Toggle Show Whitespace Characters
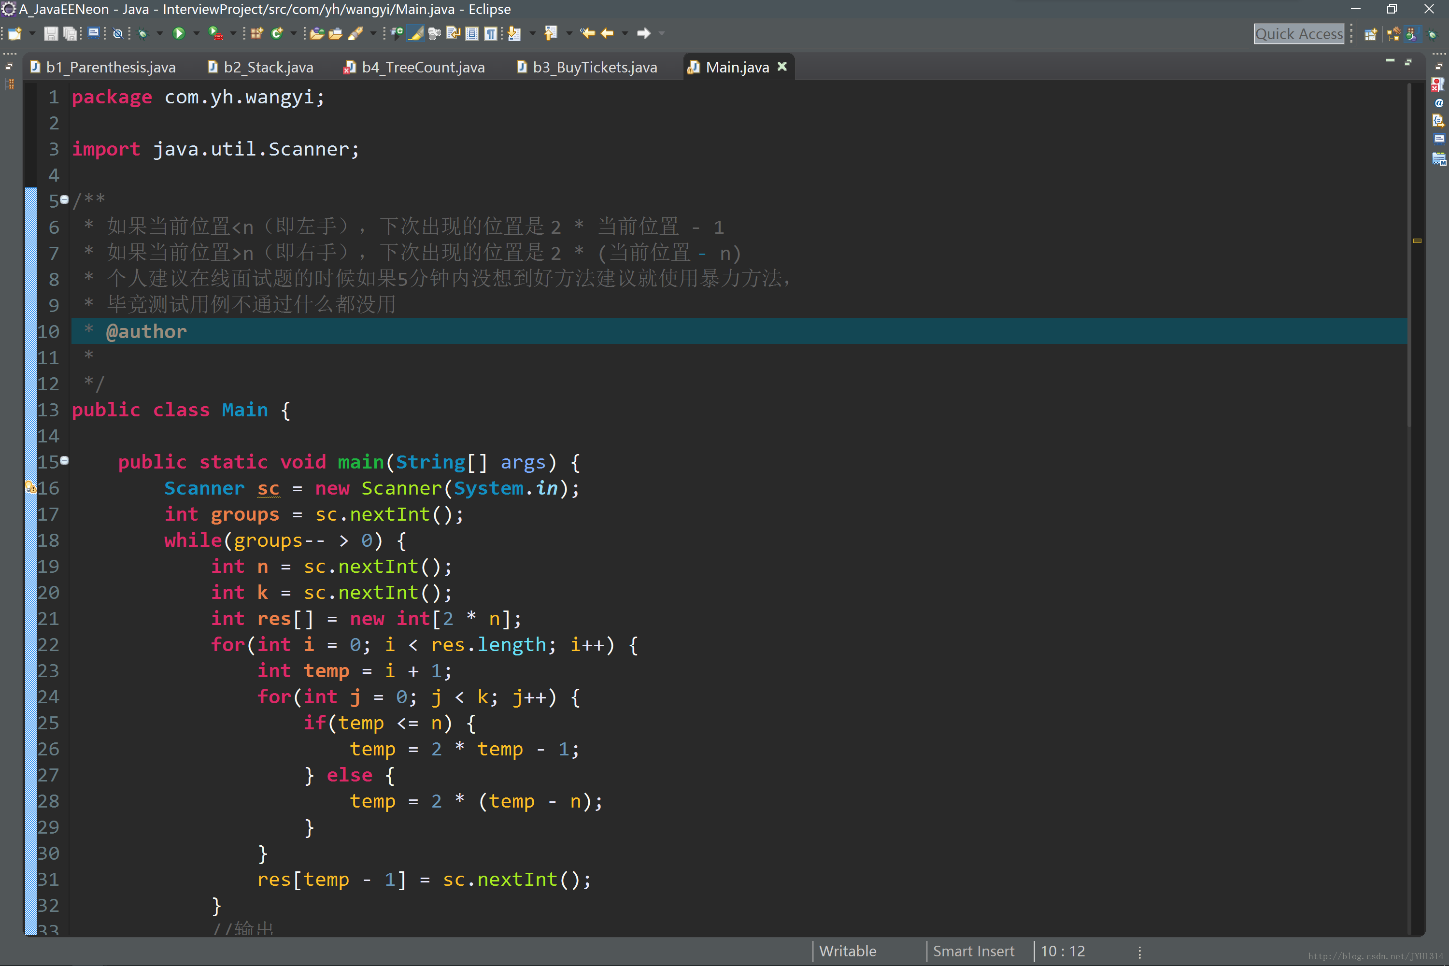 tap(491, 33)
